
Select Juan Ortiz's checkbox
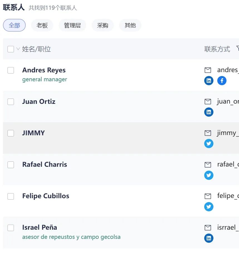(x=11, y=102)
